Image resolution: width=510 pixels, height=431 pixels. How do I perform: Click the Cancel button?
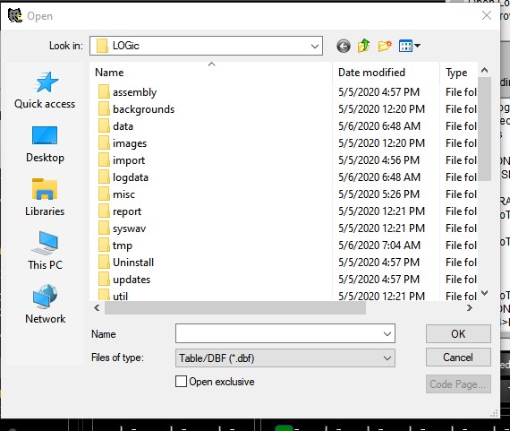(458, 358)
